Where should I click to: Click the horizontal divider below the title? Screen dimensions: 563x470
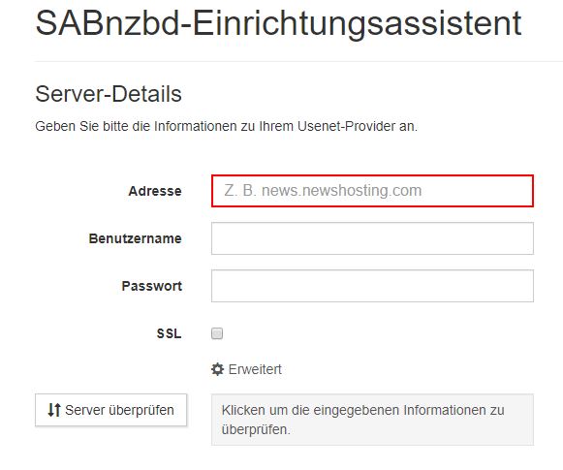click(x=299, y=61)
